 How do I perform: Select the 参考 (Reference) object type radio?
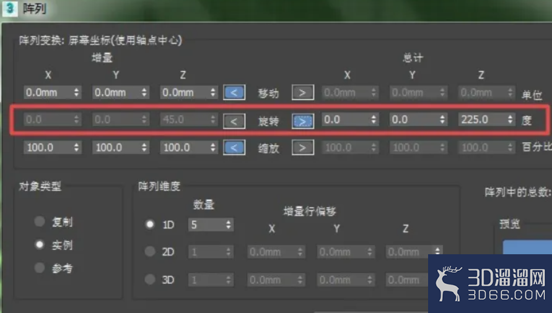click(40, 268)
